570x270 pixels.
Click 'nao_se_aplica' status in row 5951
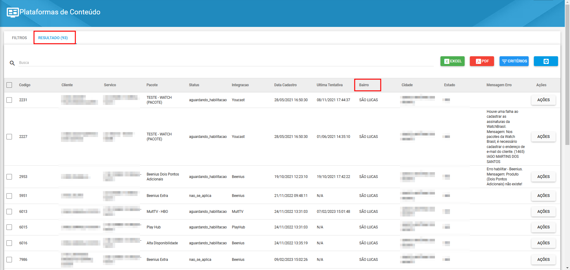tap(200, 196)
